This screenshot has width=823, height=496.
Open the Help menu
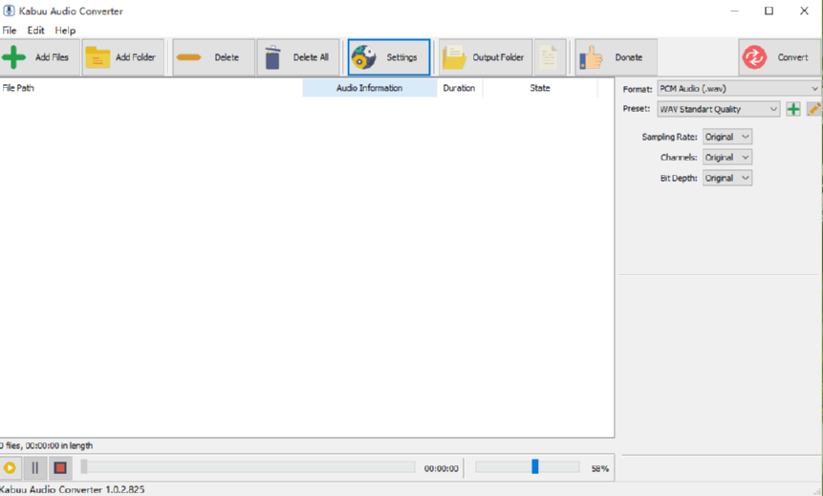tap(65, 31)
